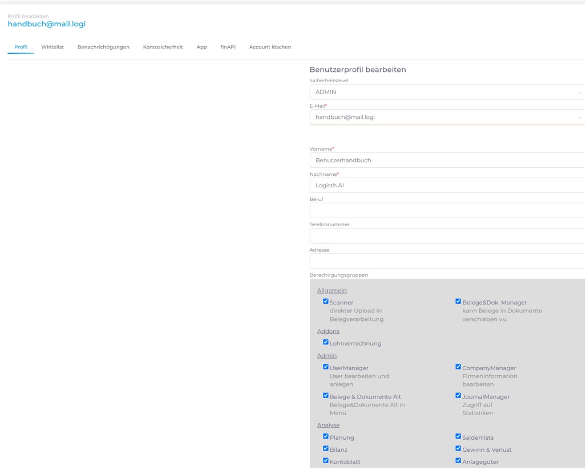This screenshot has width=586, height=474.
Task: Select the App tab
Action: click(x=201, y=47)
